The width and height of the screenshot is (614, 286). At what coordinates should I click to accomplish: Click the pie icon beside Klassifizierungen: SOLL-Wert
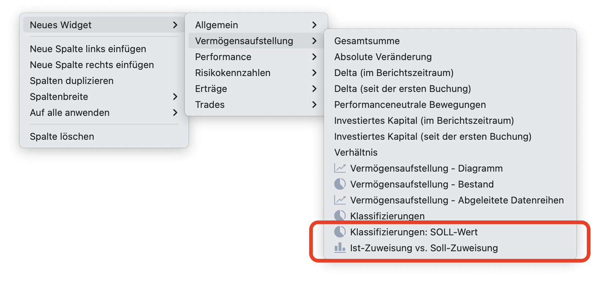click(340, 232)
